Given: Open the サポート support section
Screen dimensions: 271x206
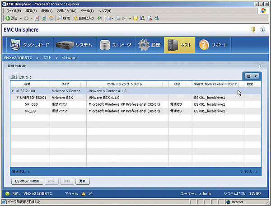Looking at the screenshot, I should [212, 45].
